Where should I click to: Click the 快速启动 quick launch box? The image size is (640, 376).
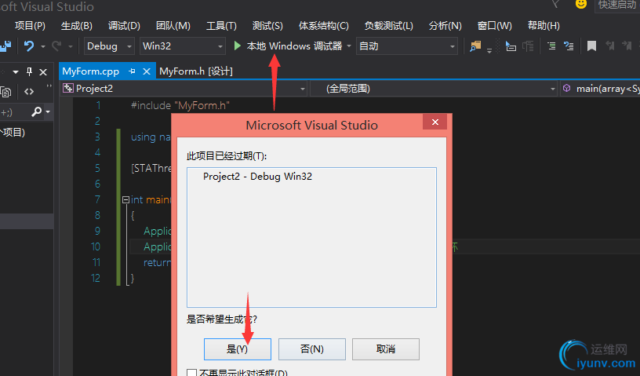617,5
